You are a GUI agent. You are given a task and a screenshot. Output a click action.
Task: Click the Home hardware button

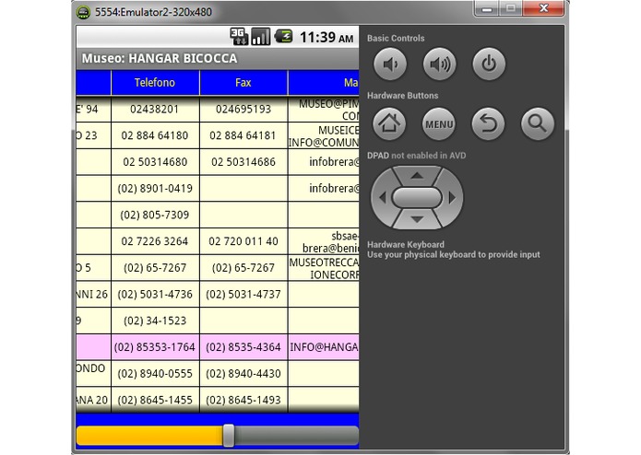(389, 123)
